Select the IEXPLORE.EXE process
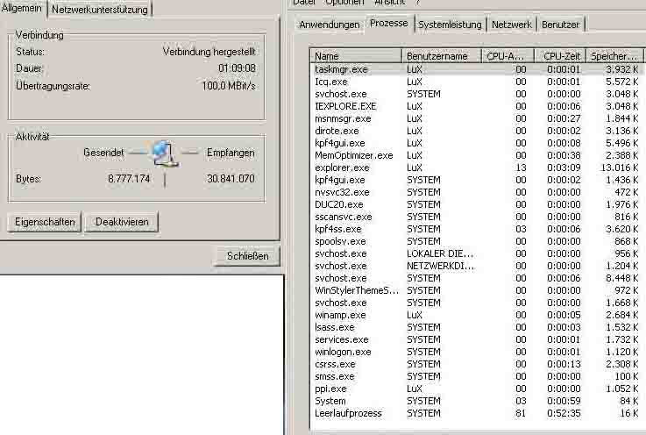Viewport: 646px width, 435px height. click(476, 106)
